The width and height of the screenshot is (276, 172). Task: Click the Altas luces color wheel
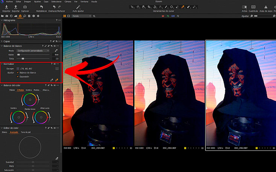tap(41, 117)
